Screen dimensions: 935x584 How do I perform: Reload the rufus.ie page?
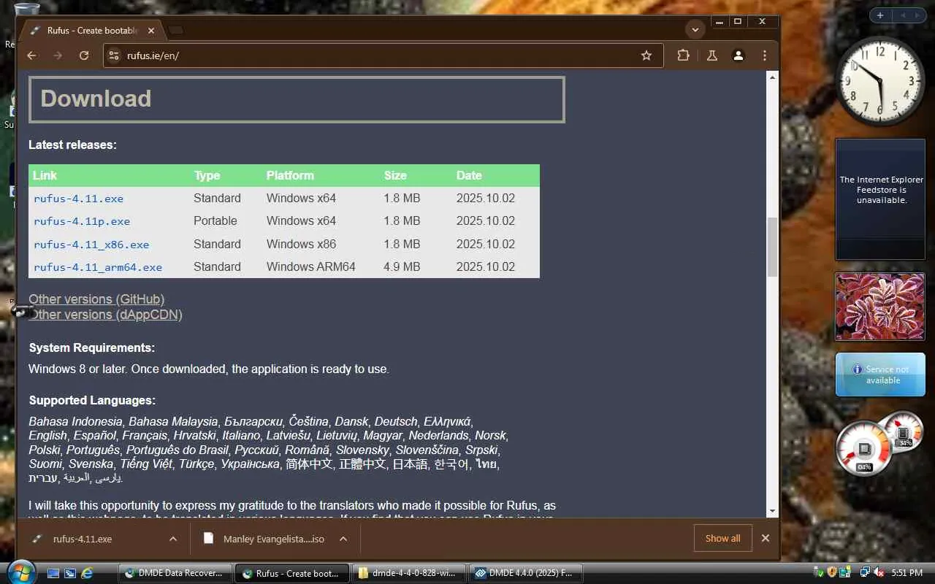pos(84,55)
